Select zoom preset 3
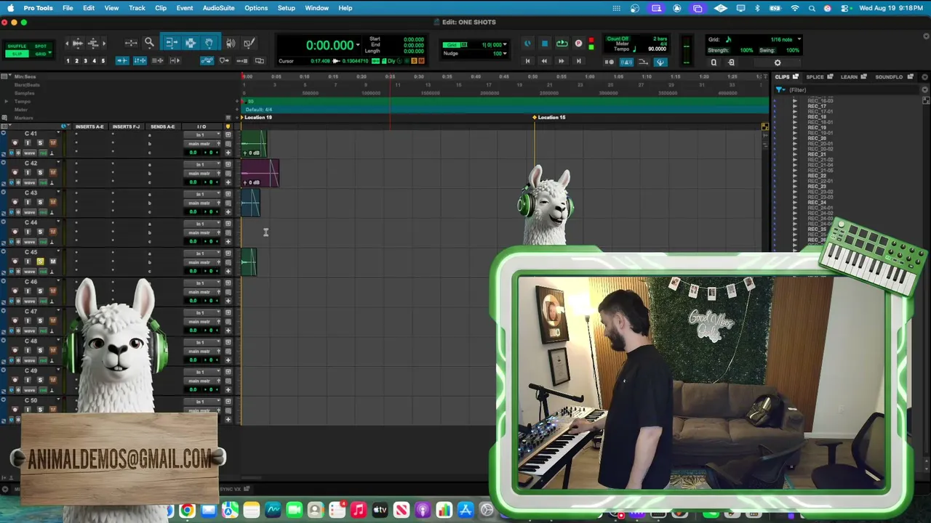The width and height of the screenshot is (931, 523). click(x=85, y=61)
